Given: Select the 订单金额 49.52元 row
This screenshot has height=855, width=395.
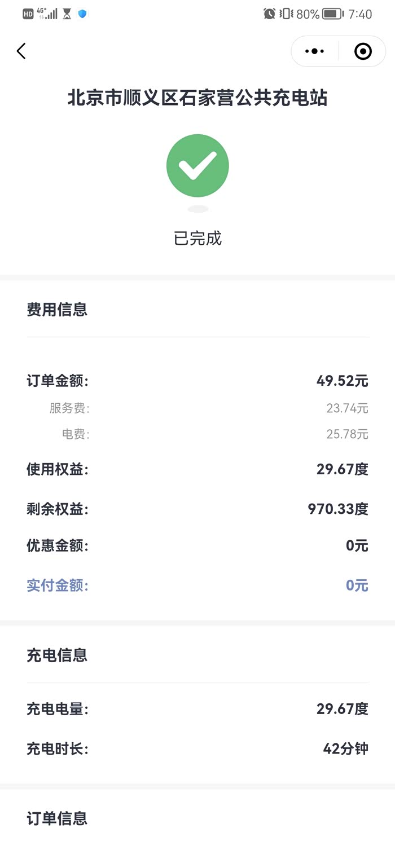Looking at the screenshot, I should [197, 381].
